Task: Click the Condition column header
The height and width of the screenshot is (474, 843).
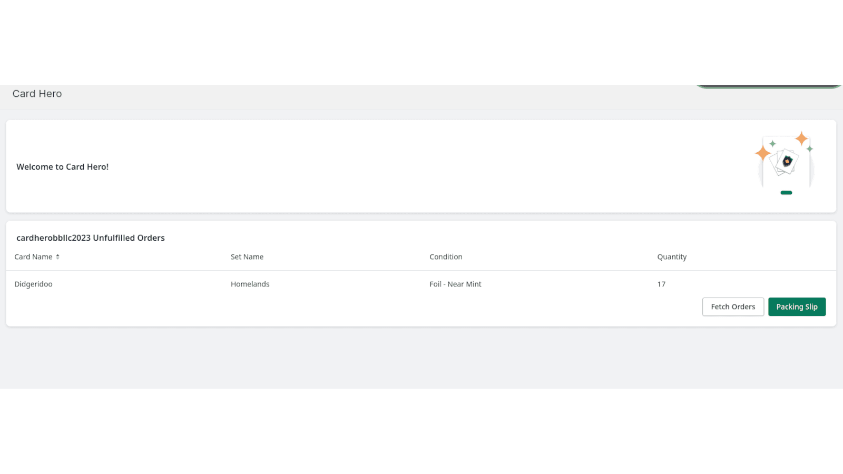Action: point(445,257)
